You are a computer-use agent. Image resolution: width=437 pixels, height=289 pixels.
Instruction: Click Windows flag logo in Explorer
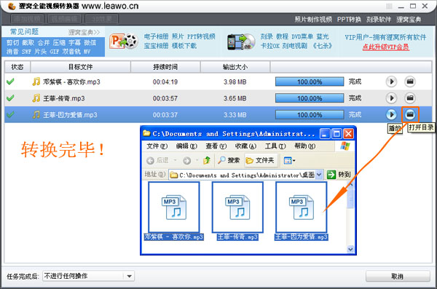click(x=345, y=146)
